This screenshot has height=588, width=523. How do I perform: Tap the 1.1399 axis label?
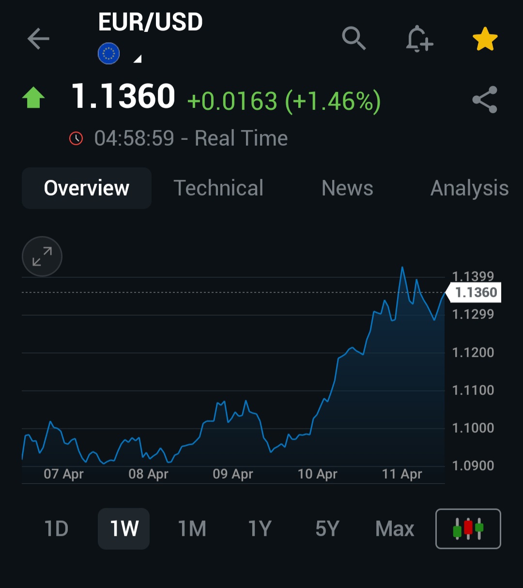(x=473, y=276)
